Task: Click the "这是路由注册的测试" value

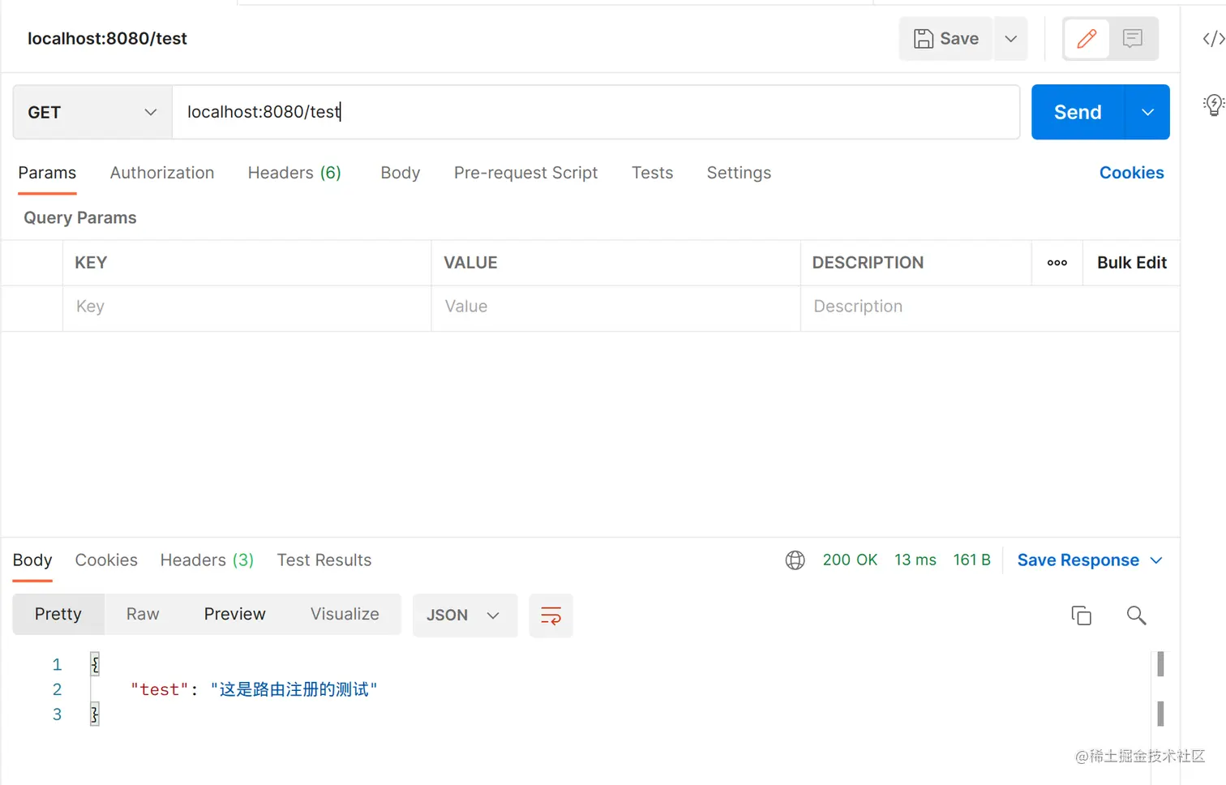Action: [294, 690]
